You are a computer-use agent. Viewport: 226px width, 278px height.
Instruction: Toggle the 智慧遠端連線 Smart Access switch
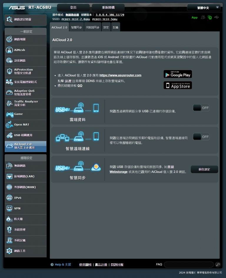[x=201, y=137]
